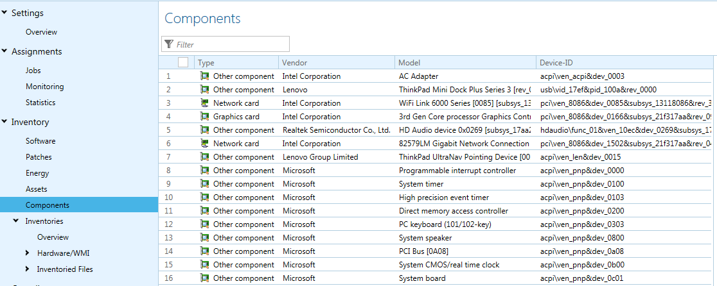Click the 82579LM Gigabit network card icon
717x286 pixels.
[x=205, y=144]
